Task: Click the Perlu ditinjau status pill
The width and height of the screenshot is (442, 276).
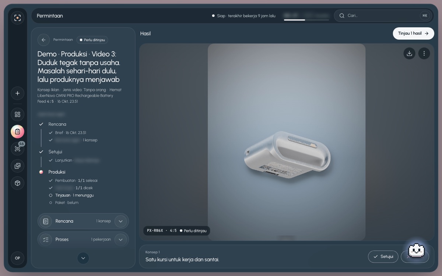Action: pos(92,40)
